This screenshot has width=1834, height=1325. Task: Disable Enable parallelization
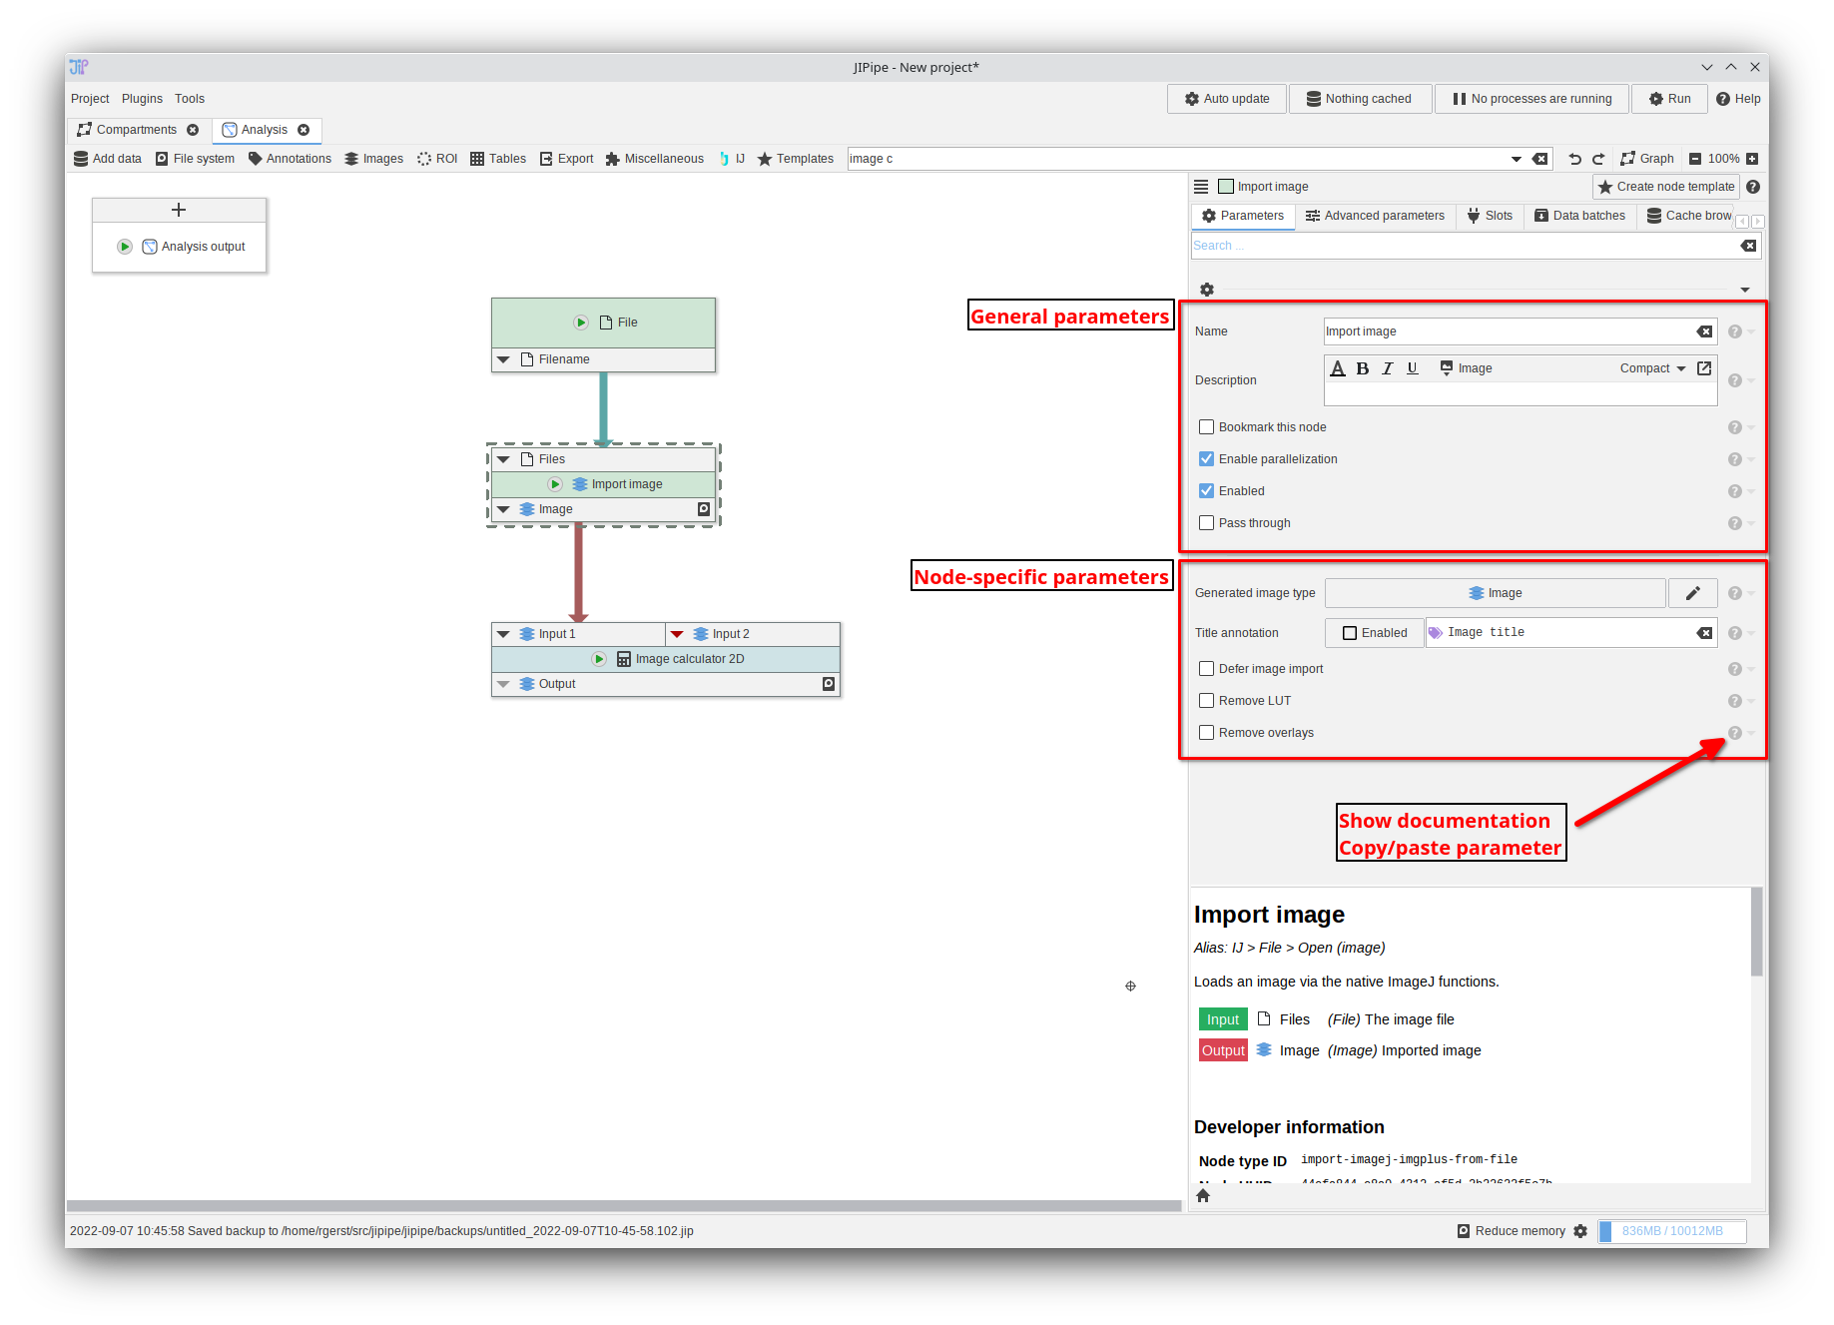1206,458
